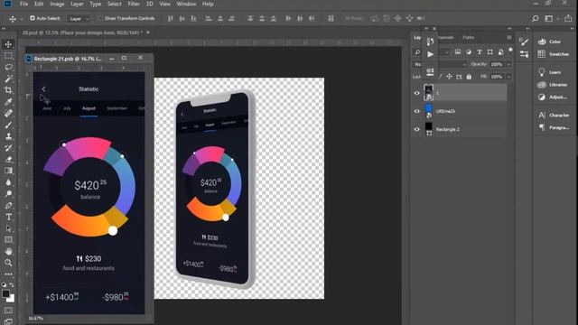
Task: Open the Character panel
Action: pos(553,115)
